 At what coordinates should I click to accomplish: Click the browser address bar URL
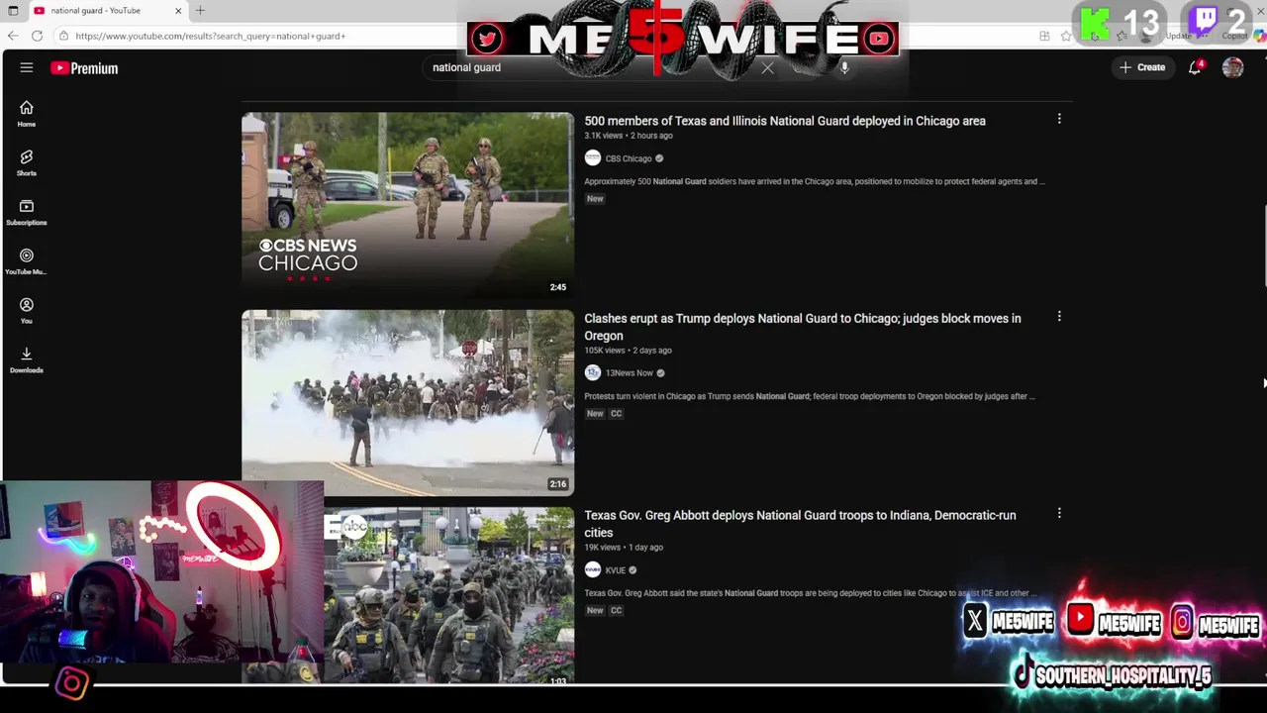(x=210, y=36)
